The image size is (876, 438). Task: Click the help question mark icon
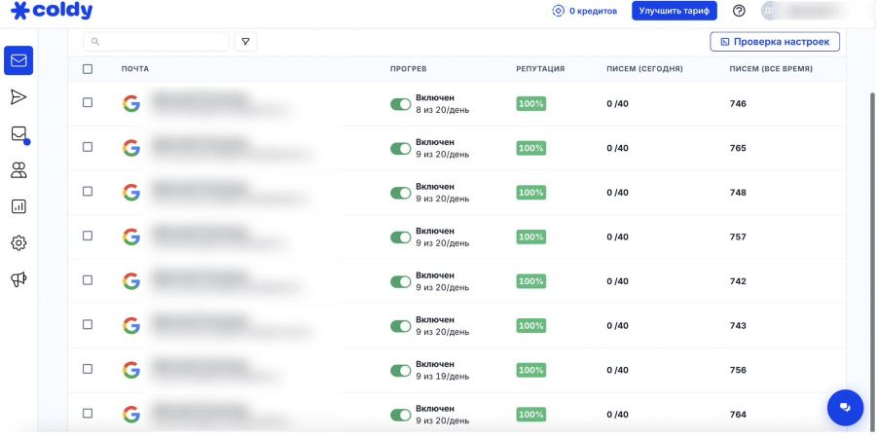[739, 11]
